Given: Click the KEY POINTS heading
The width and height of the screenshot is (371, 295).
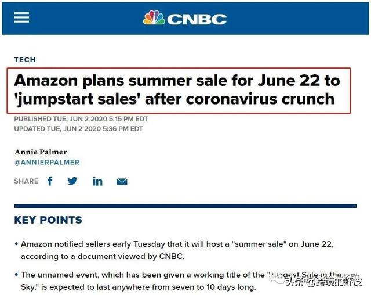Looking at the screenshot, I should point(48,220).
